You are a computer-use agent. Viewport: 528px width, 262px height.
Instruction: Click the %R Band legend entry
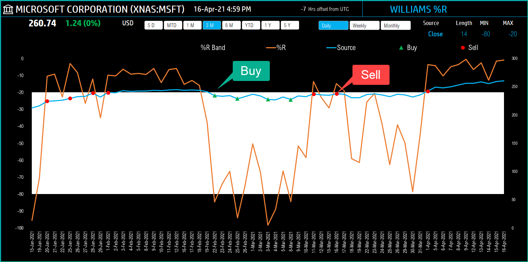pos(213,48)
